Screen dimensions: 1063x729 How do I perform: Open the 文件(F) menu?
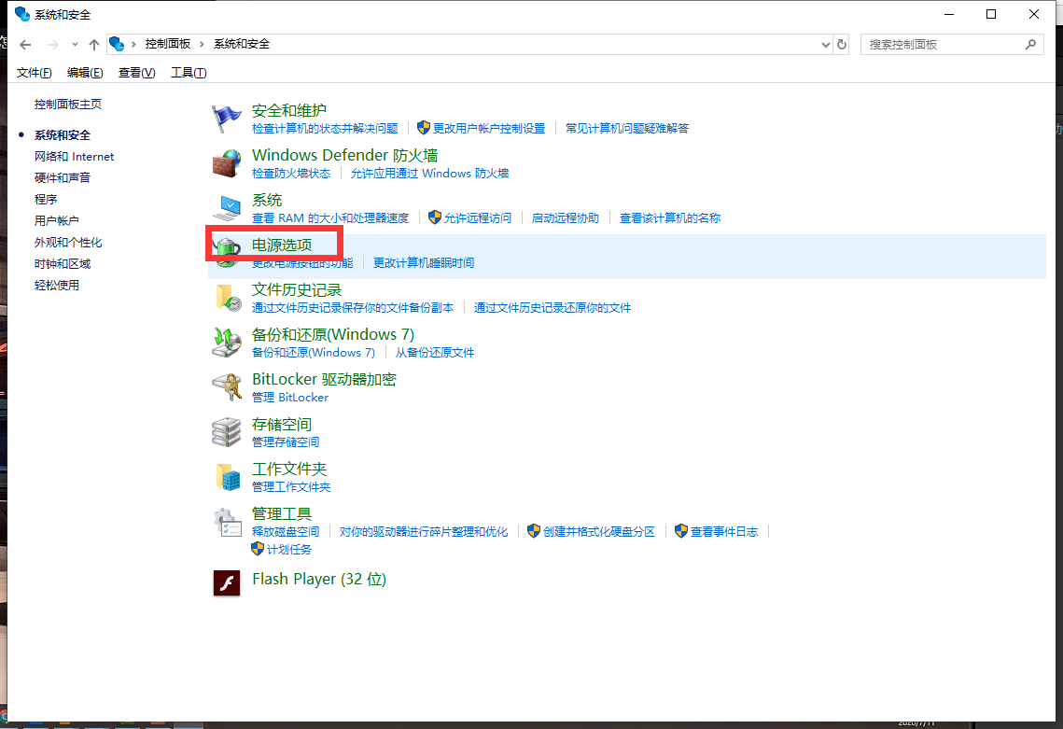click(34, 73)
